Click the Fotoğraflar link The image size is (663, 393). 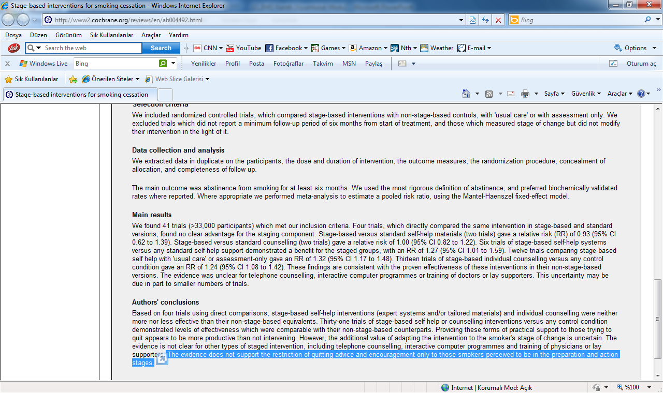click(x=289, y=64)
